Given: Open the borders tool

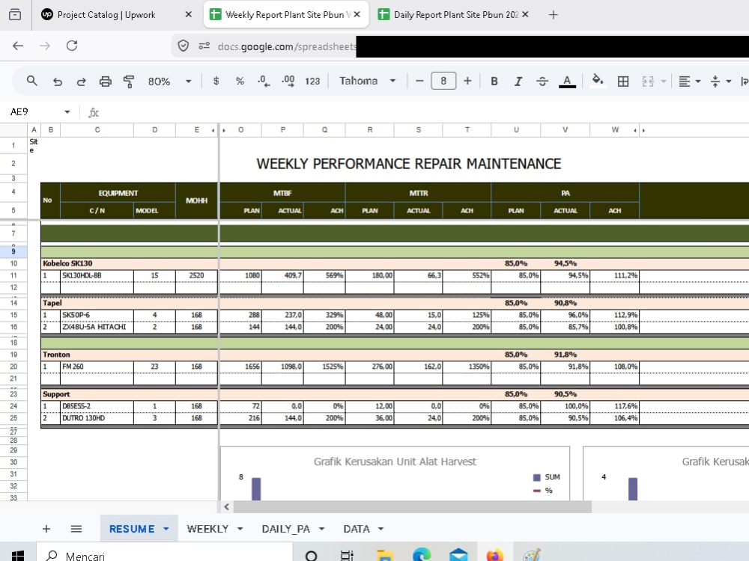Looking at the screenshot, I should tap(623, 82).
